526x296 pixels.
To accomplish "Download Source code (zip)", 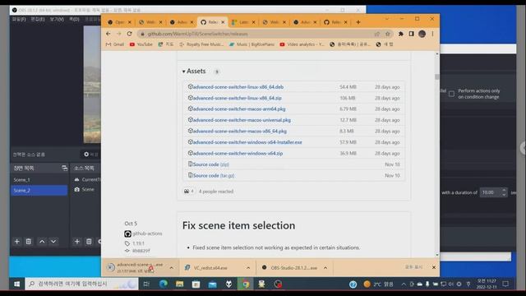I will coord(211,164).
